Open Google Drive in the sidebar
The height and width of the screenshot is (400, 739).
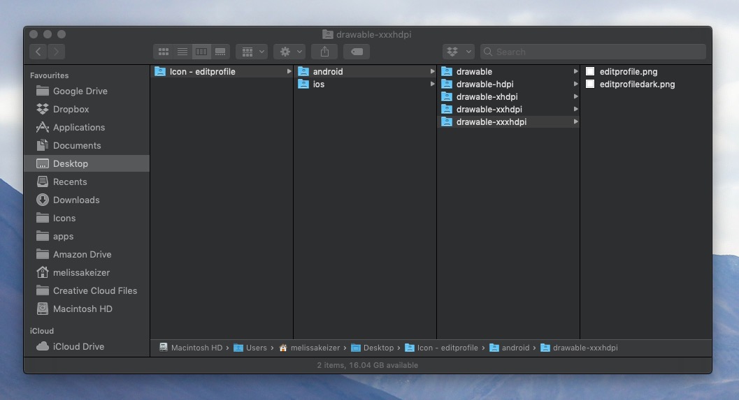click(87, 91)
